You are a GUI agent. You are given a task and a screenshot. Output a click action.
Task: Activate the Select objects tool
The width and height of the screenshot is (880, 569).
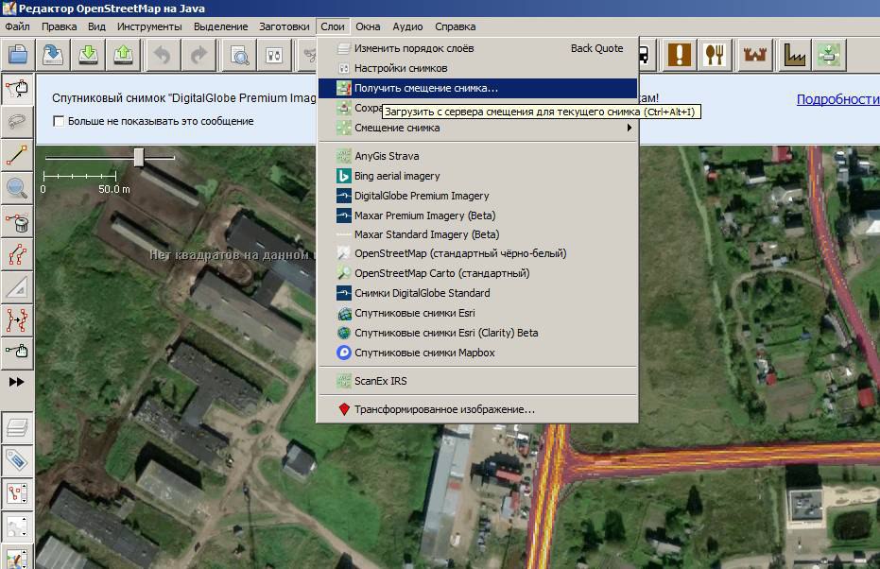pyautogui.click(x=17, y=89)
